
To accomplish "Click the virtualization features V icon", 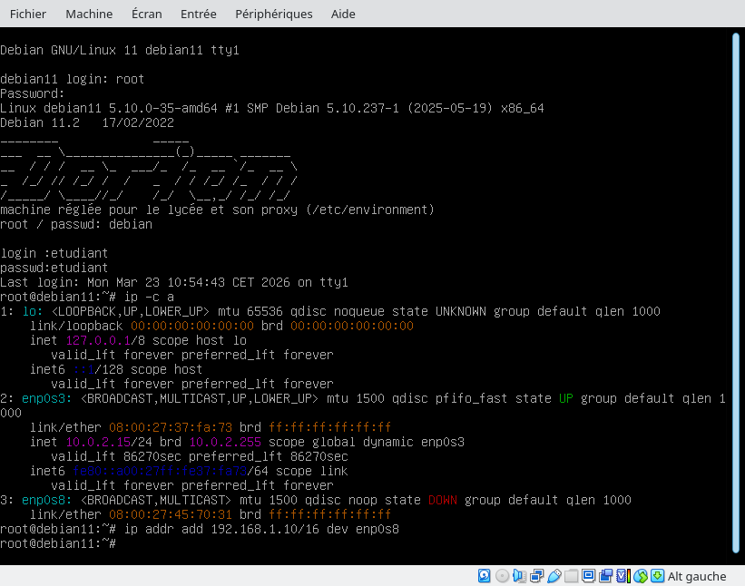I will click(x=622, y=576).
